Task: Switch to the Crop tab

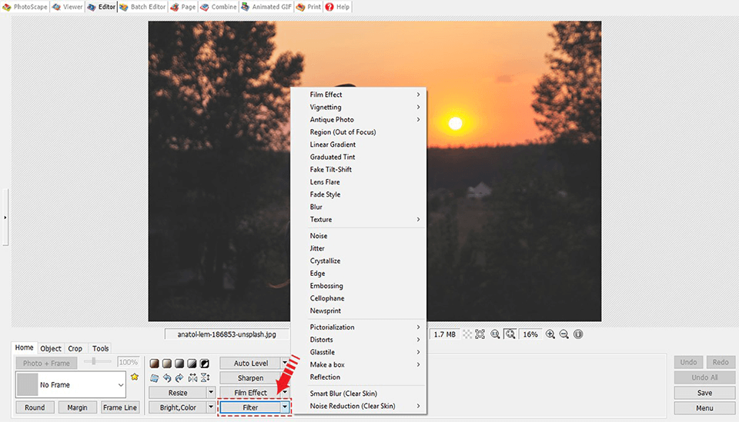Action: coord(75,349)
